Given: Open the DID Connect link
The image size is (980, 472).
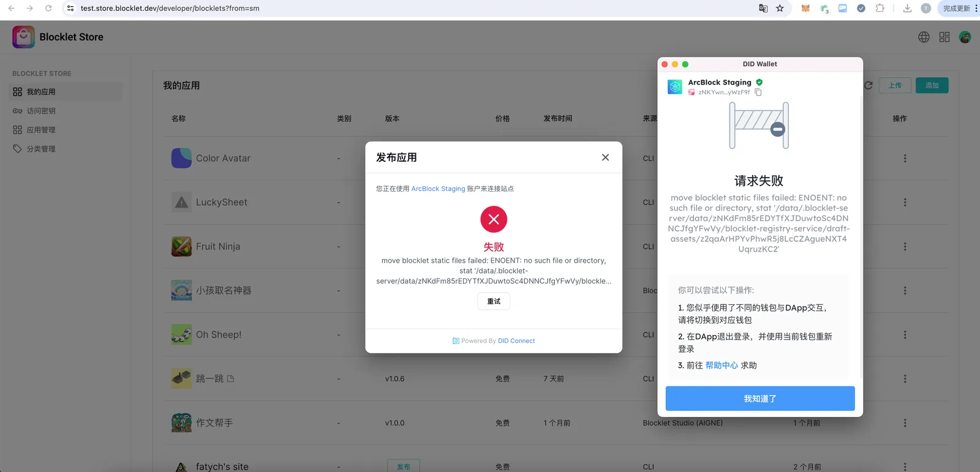Looking at the screenshot, I should coord(516,341).
